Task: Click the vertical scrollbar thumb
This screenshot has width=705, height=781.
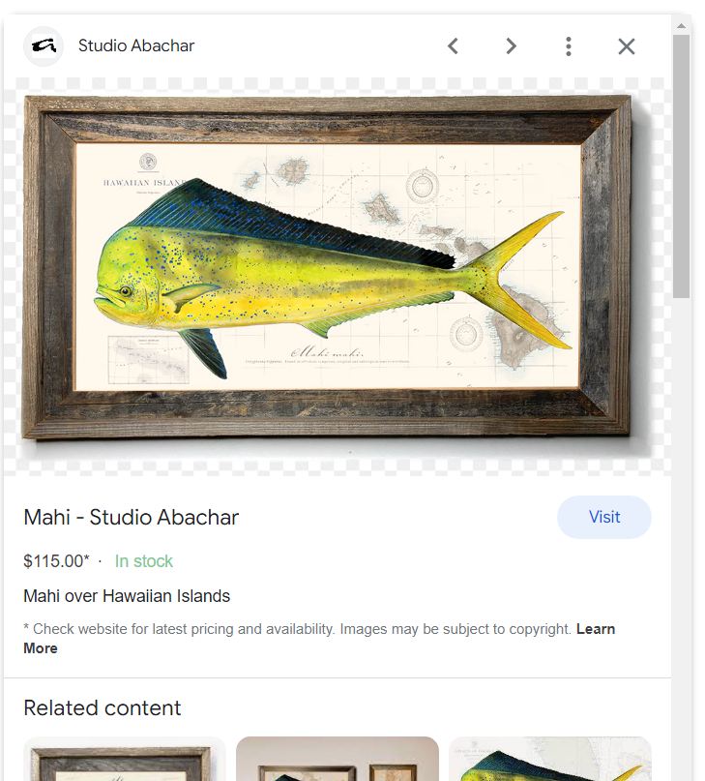Action: tap(681, 166)
